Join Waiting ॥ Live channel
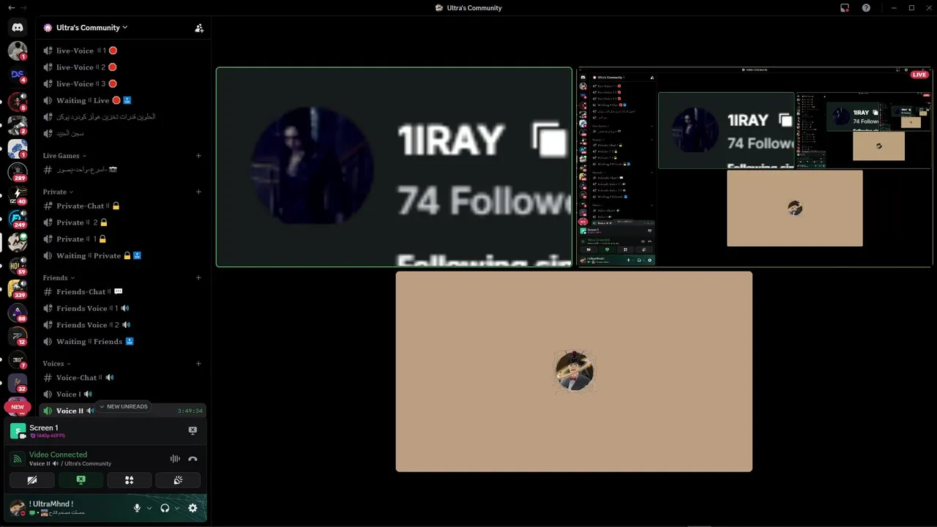Screen dimensions: 937x527 [x=122, y=100]
